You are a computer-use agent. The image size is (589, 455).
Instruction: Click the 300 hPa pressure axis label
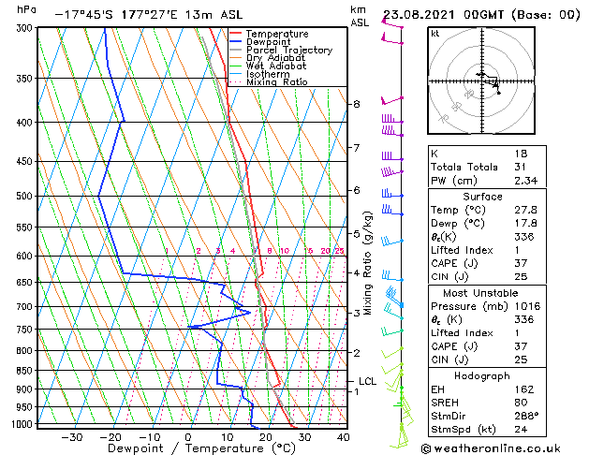(24, 28)
